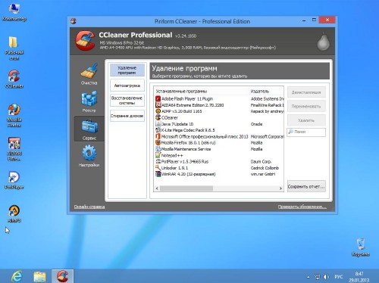This screenshot has height=283, width=379.
Task: Focus the Поиск search field
Action: click(x=306, y=132)
